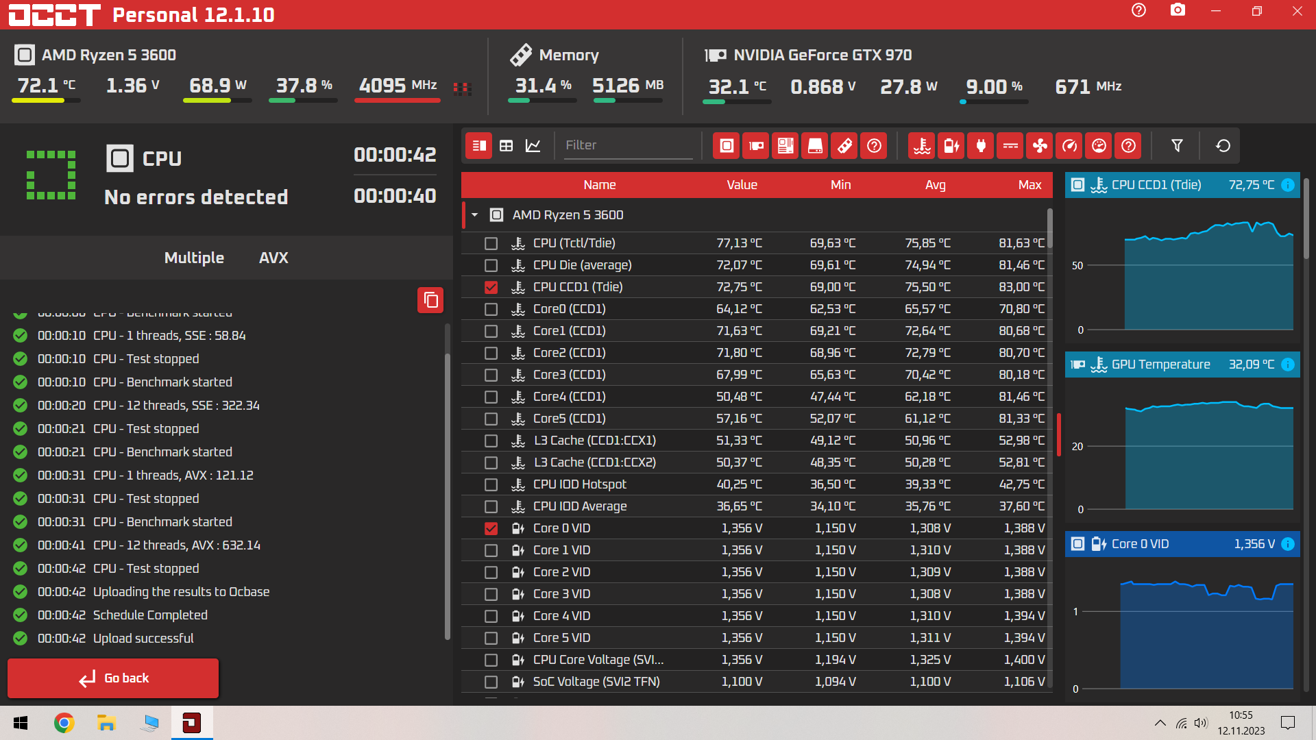1316x740 pixels.
Task: Sort the table by the Max column
Action: coord(1029,185)
